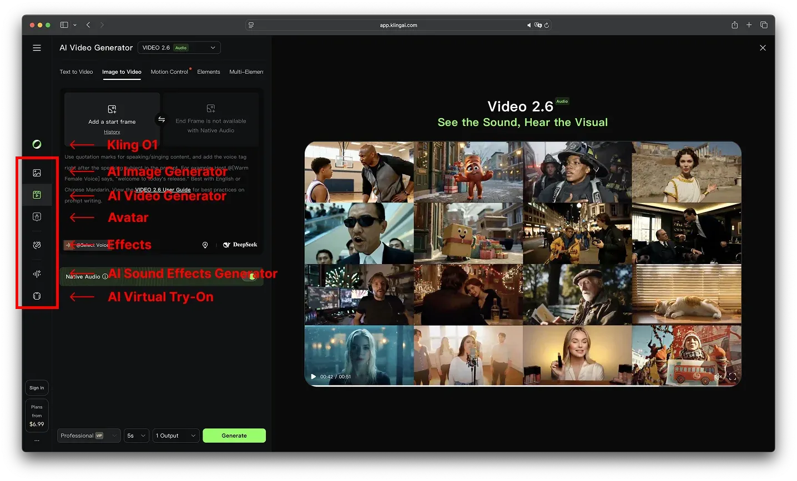This screenshot has height=481, width=797.
Task: Open the AI Sound Effects Generator
Action: [x=37, y=273]
